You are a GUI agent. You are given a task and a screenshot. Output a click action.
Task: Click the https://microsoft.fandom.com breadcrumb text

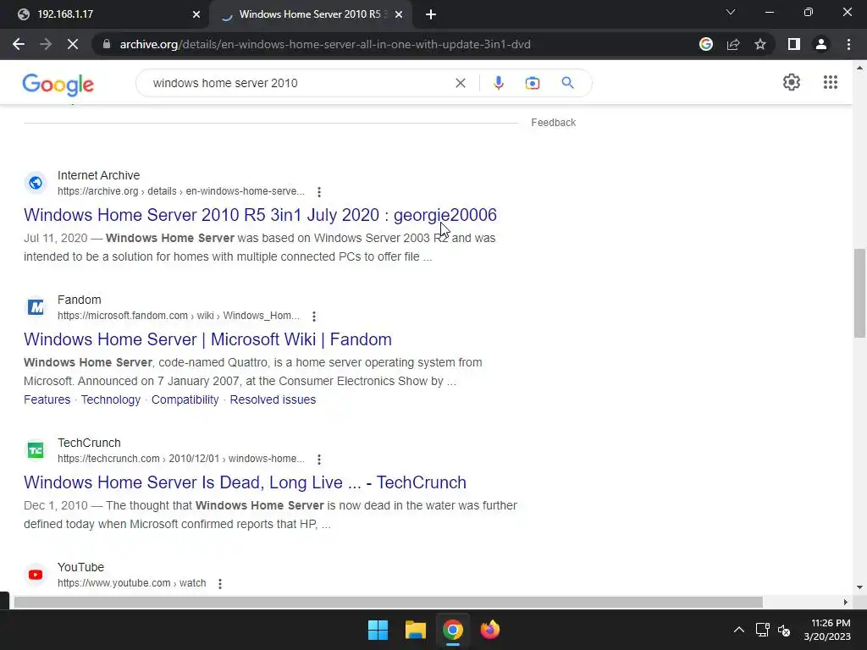tap(123, 316)
